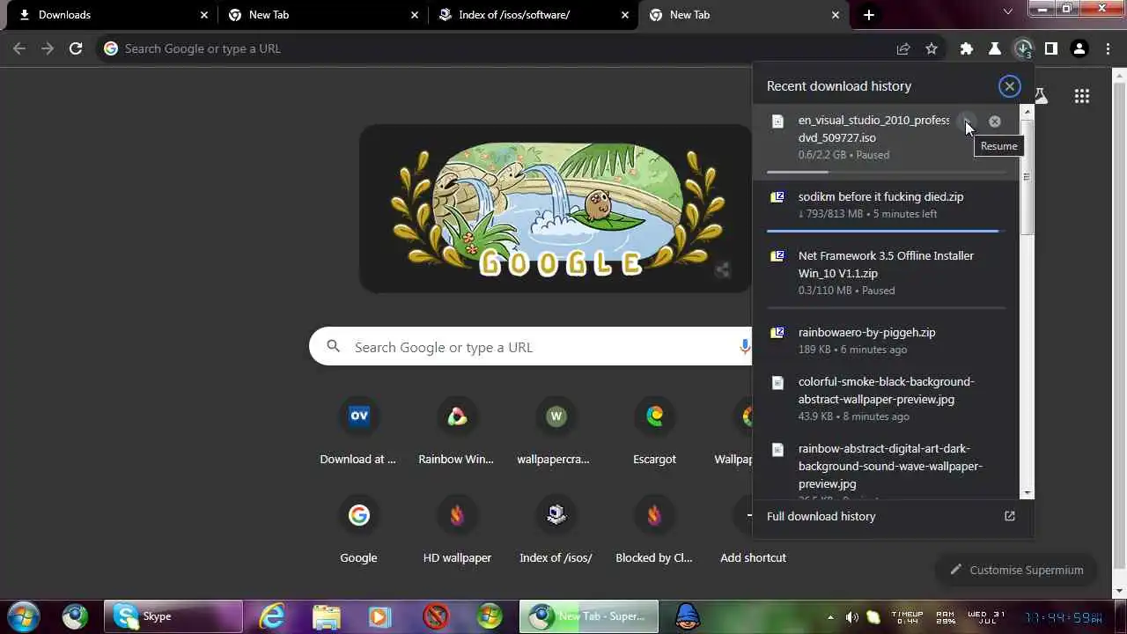This screenshot has width=1127, height=634.
Task: Open the wallpapercra... shortcut
Action: coord(556,431)
